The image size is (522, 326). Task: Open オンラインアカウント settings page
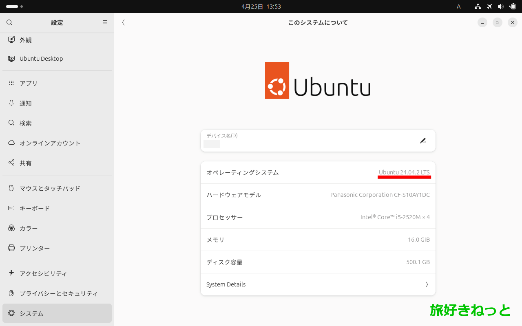tap(57, 143)
